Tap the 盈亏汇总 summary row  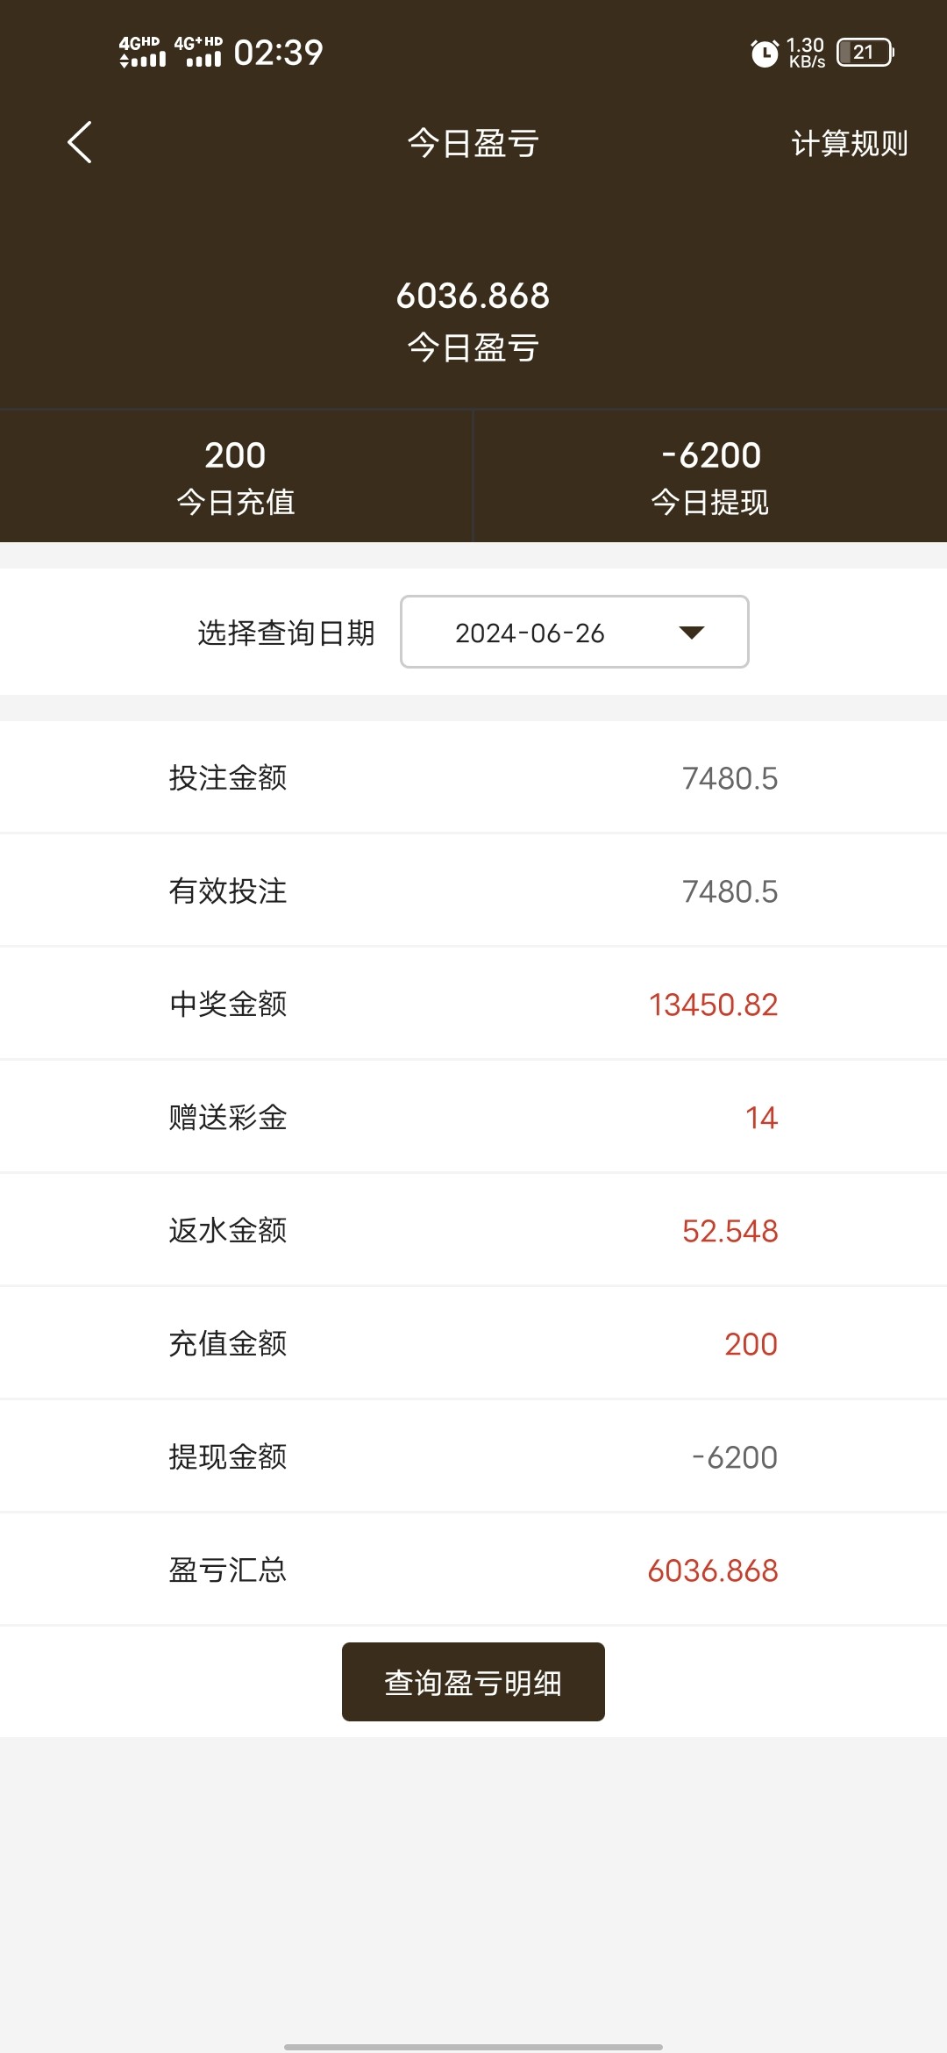[473, 1570]
